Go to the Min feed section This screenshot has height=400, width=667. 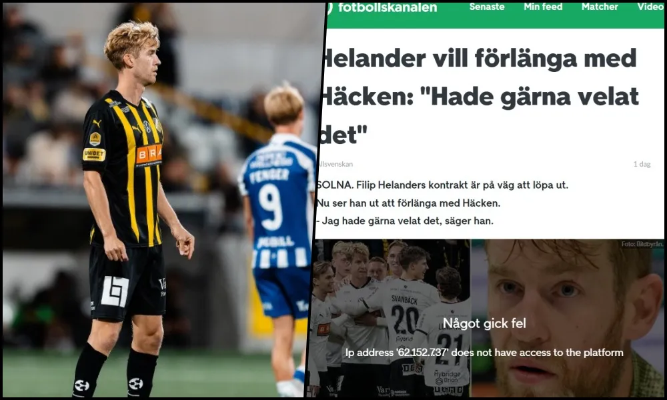coord(543,7)
